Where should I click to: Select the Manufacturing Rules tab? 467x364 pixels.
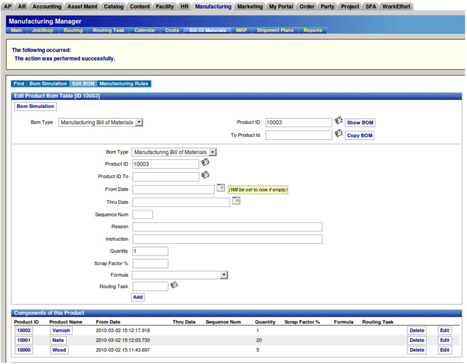(124, 84)
